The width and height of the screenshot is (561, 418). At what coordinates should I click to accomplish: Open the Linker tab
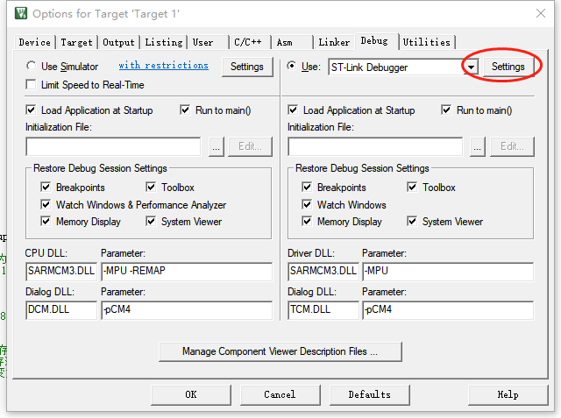pyautogui.click(x=334, y=42)
